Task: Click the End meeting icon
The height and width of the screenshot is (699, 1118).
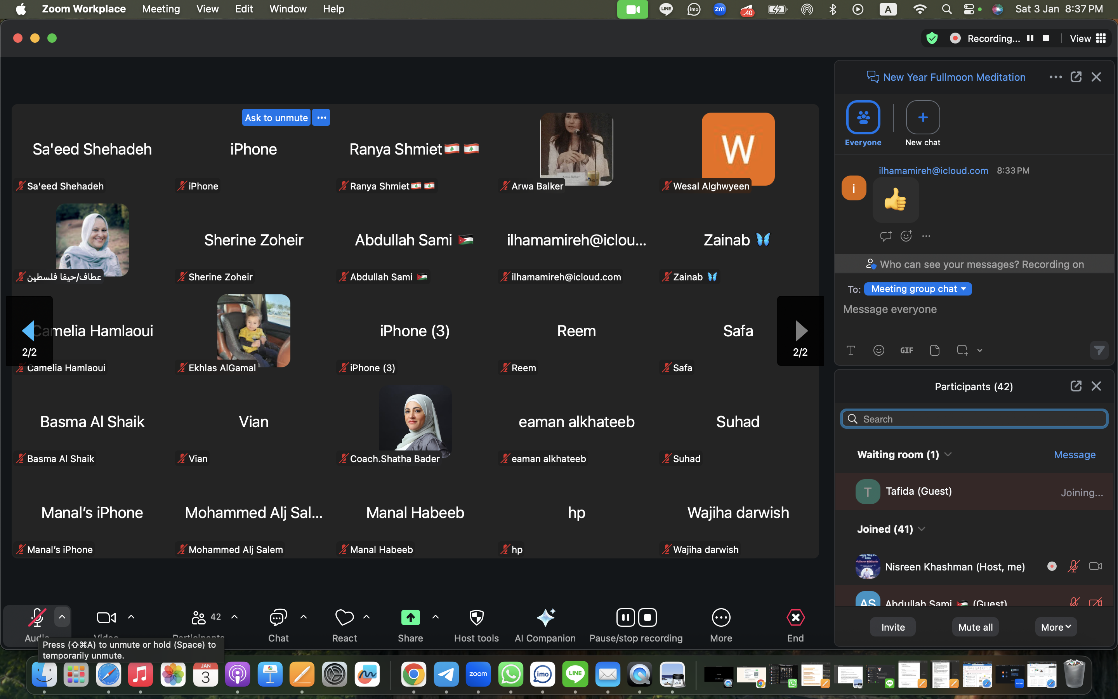Action: tap(795, 617)
